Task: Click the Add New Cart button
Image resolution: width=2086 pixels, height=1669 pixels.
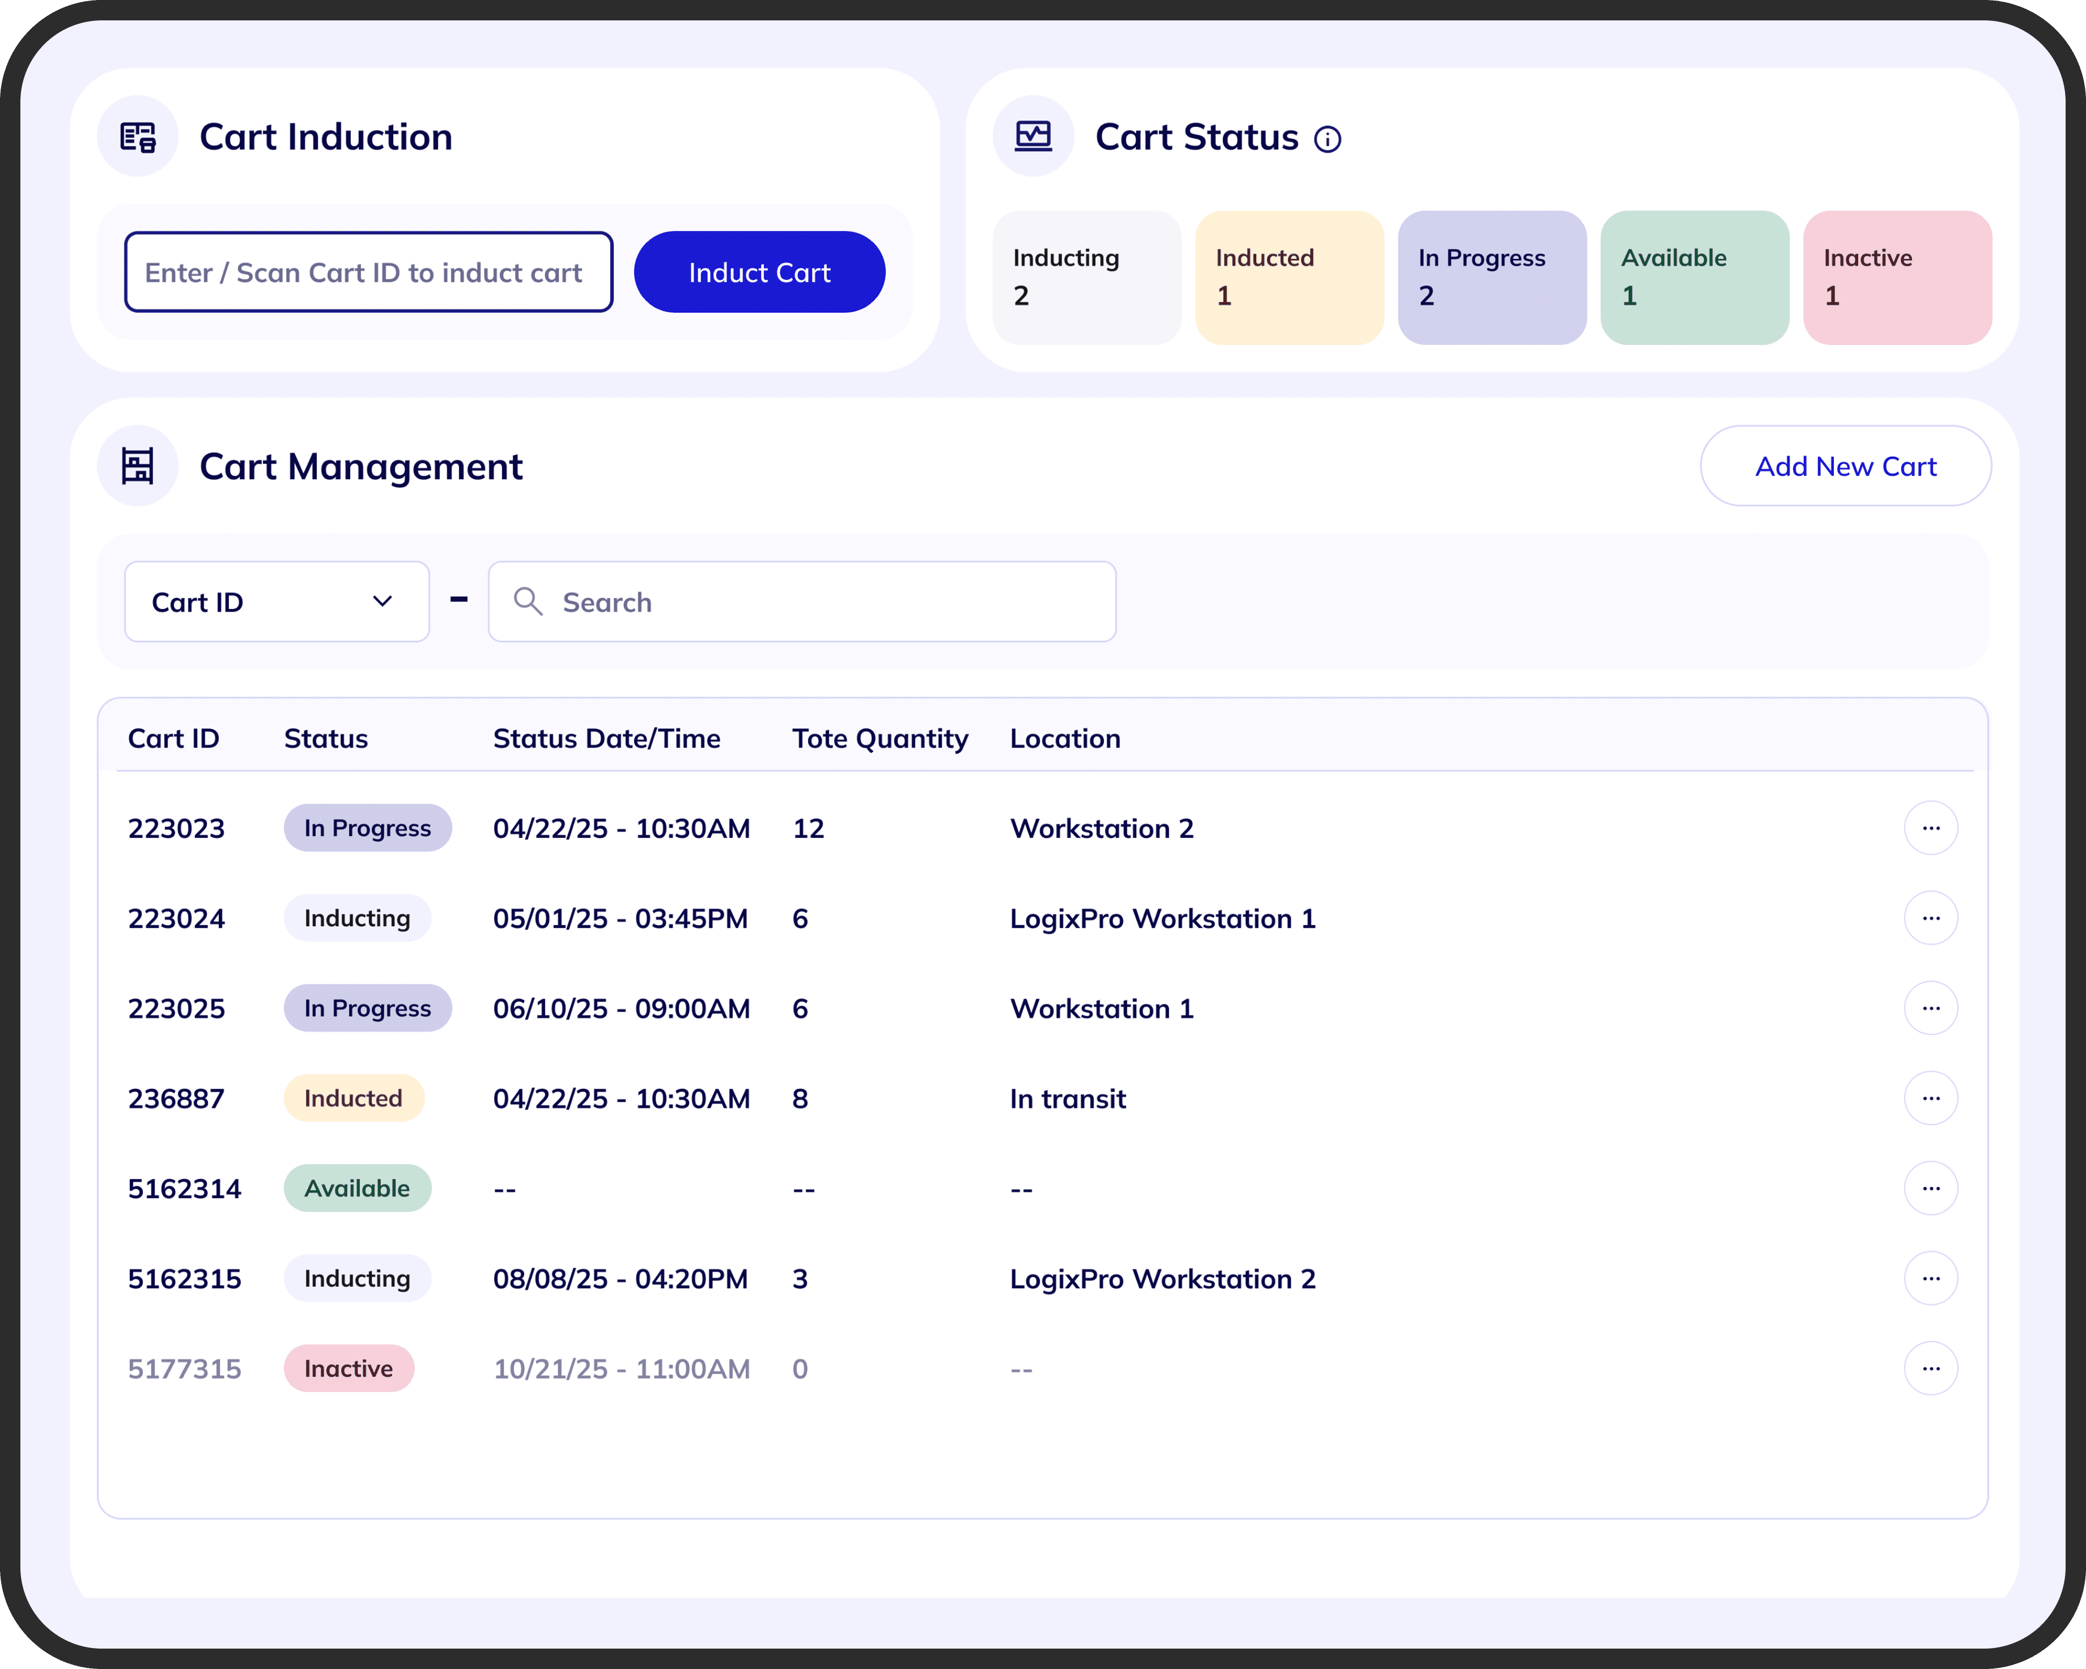Action: pos(1845,466)
